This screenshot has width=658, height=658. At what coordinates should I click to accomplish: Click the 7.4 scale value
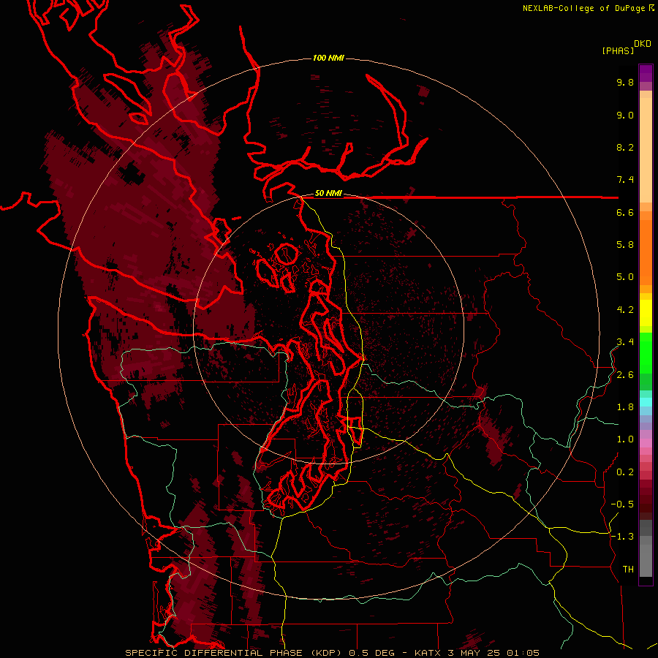625,180
